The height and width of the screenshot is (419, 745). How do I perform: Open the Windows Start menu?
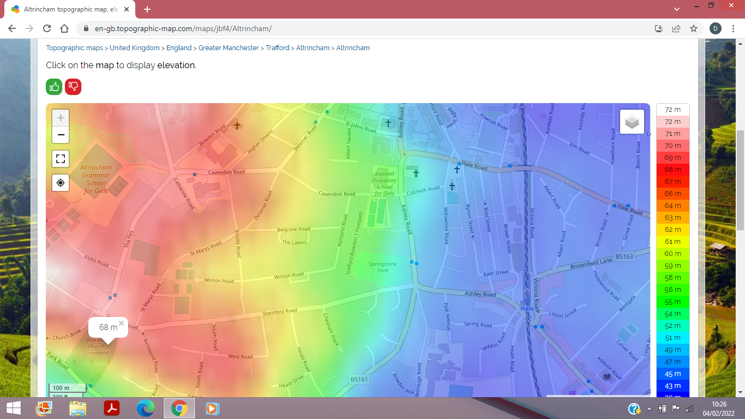(x=13, y=408)
